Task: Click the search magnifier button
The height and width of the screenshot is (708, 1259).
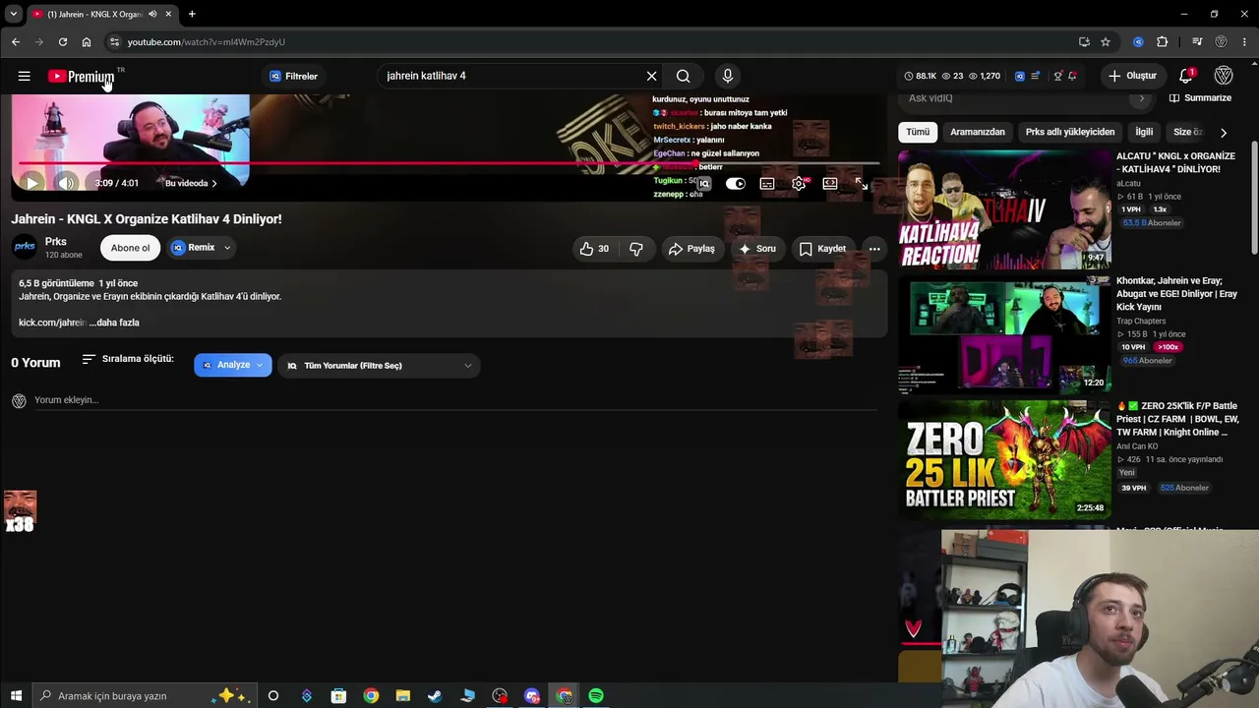Action: coord(684,76)
